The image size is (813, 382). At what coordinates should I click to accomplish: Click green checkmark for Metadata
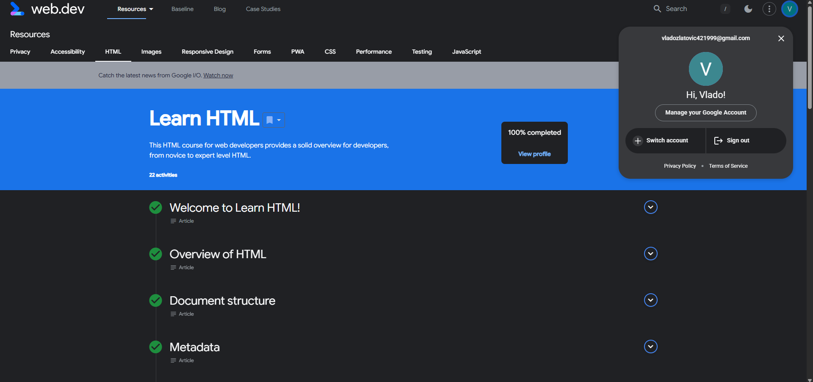point(156,347)
